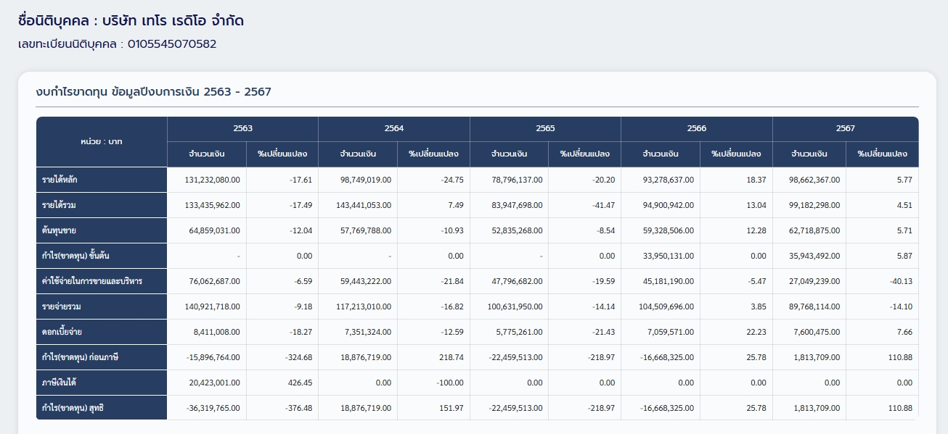The height and width of the screenshot is (434, 948).
Task: Click the รายได้หลัก row label
Action: (x=59, y=180)
